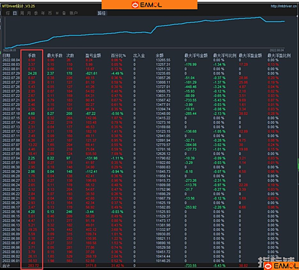299x270 pixels.
Task: Click the 31.42 % total percentage
Action: click(118, 266)
